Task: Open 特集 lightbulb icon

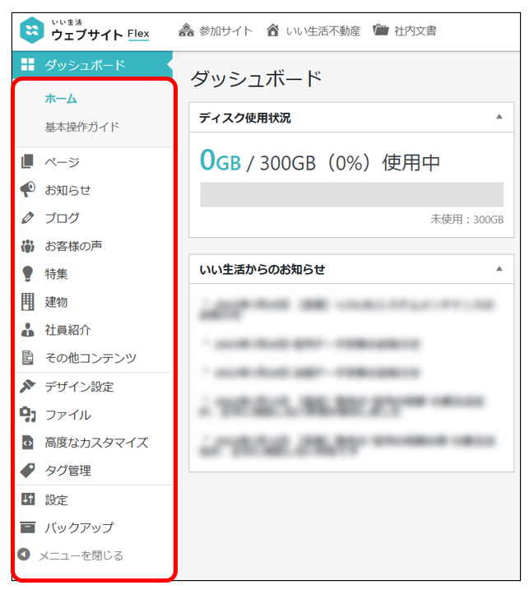Action: [x=27, y=274]
